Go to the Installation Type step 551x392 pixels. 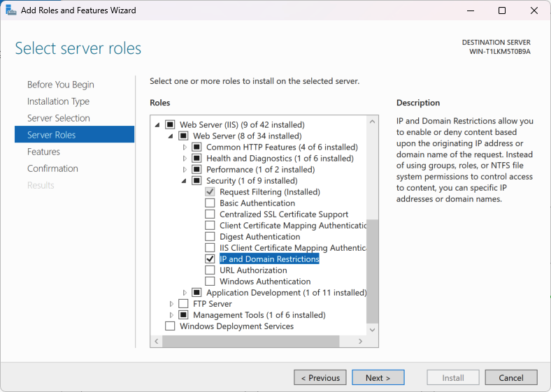58,101
